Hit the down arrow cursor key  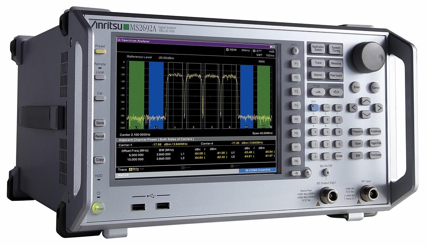pyautogui.click(x=365, y=114)
